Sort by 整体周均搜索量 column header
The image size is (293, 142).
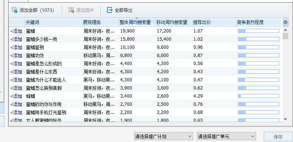pos(137,22)
